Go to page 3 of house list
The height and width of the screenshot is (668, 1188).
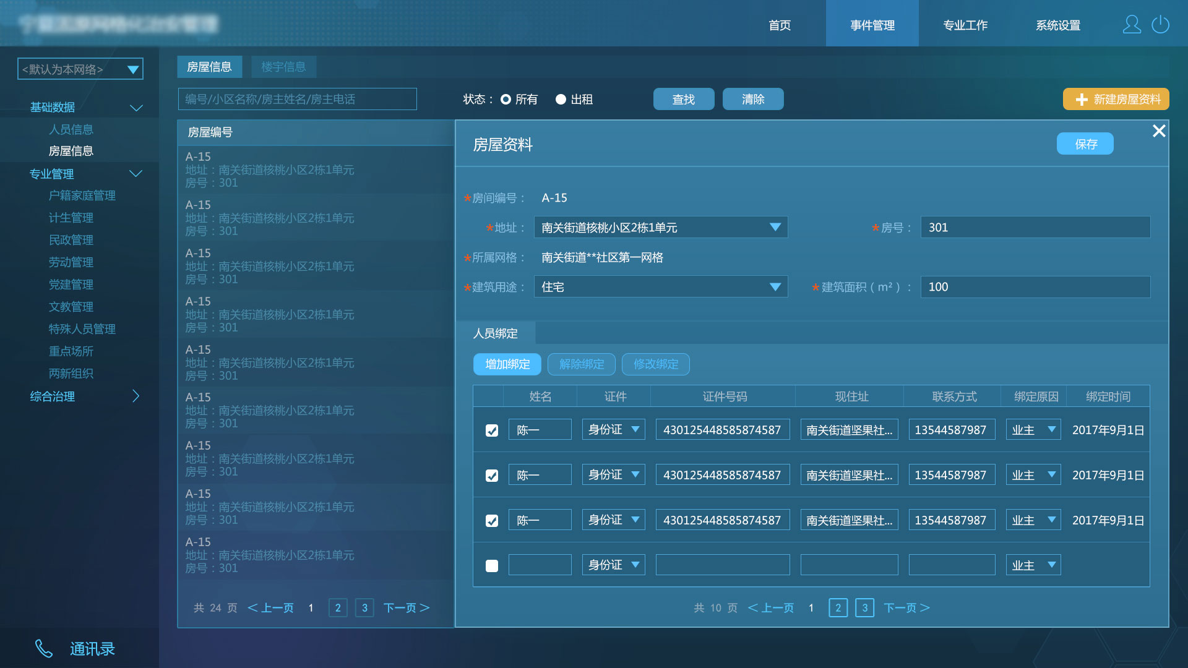tap(364, 608)
